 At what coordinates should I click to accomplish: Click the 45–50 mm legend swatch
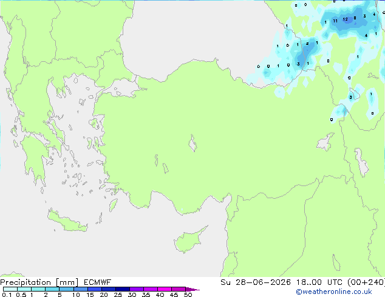click(x=179, y=289)
